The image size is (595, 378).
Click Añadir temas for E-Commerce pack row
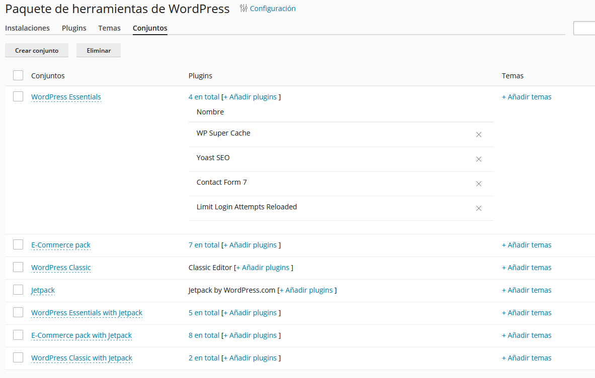coord(527,245)
